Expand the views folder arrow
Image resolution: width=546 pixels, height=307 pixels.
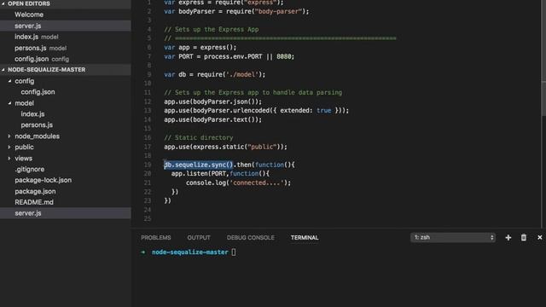coord(9,158)
